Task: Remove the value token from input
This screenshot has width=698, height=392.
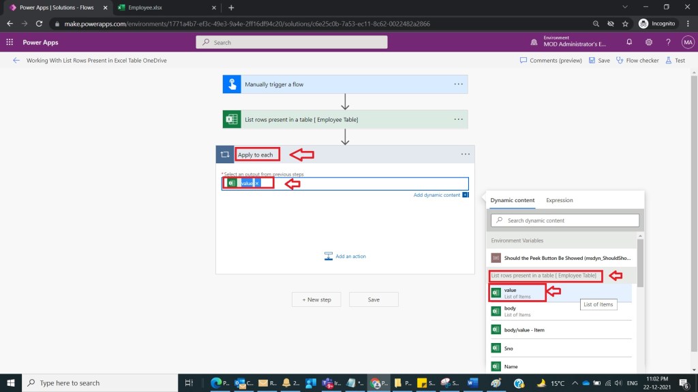Action: click(x=258, y=184)
